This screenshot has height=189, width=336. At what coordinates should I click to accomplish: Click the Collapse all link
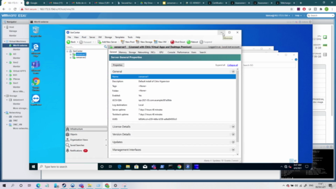click(233, 65)
